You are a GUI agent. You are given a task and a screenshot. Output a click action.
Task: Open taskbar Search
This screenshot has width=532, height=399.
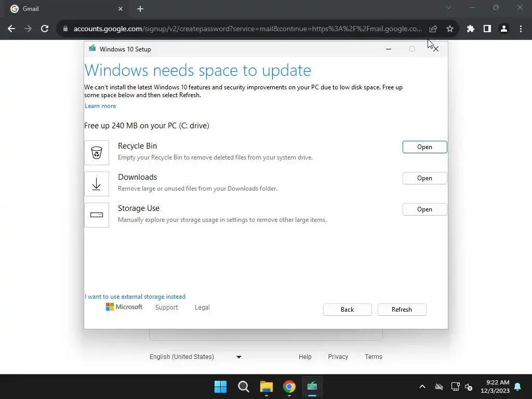coord(243,387)
